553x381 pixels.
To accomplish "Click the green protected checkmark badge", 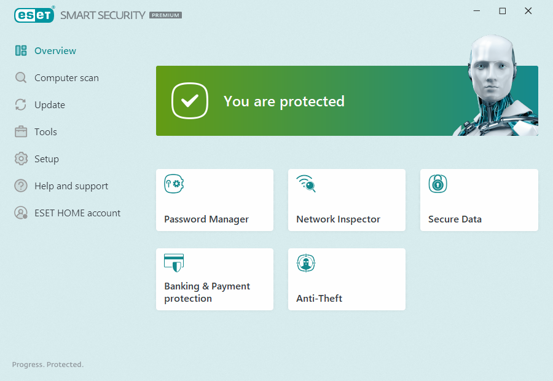I will 190,101.
